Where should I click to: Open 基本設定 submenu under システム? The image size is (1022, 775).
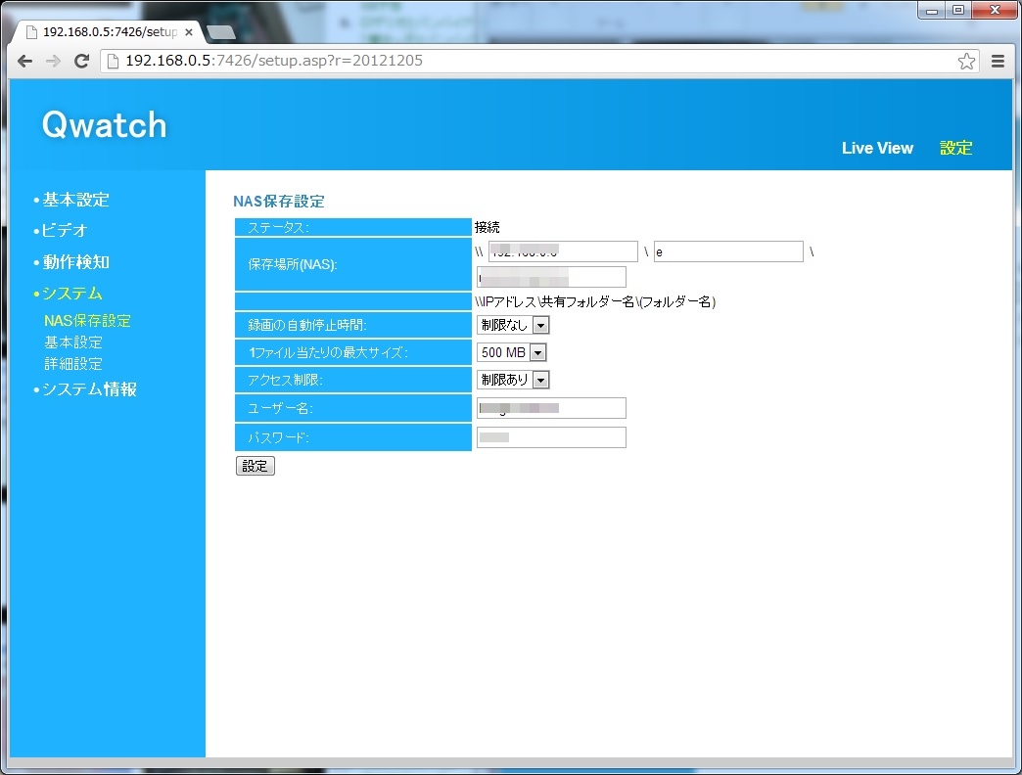tap(73, 342)
